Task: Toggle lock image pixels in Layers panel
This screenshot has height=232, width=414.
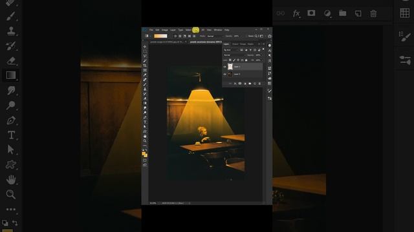Action: (x=234, y=60)
